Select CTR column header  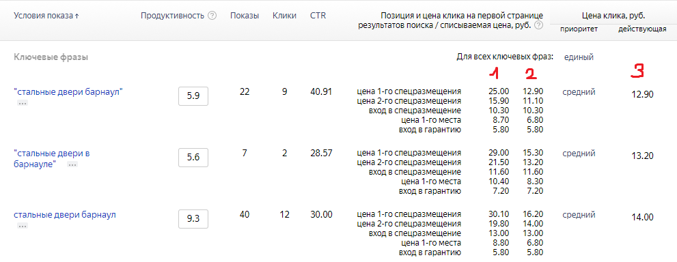[318, 16]
